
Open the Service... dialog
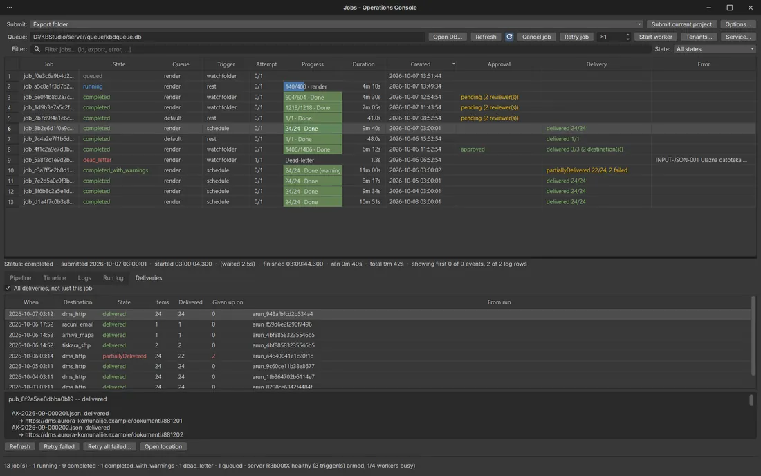(738, 37)
